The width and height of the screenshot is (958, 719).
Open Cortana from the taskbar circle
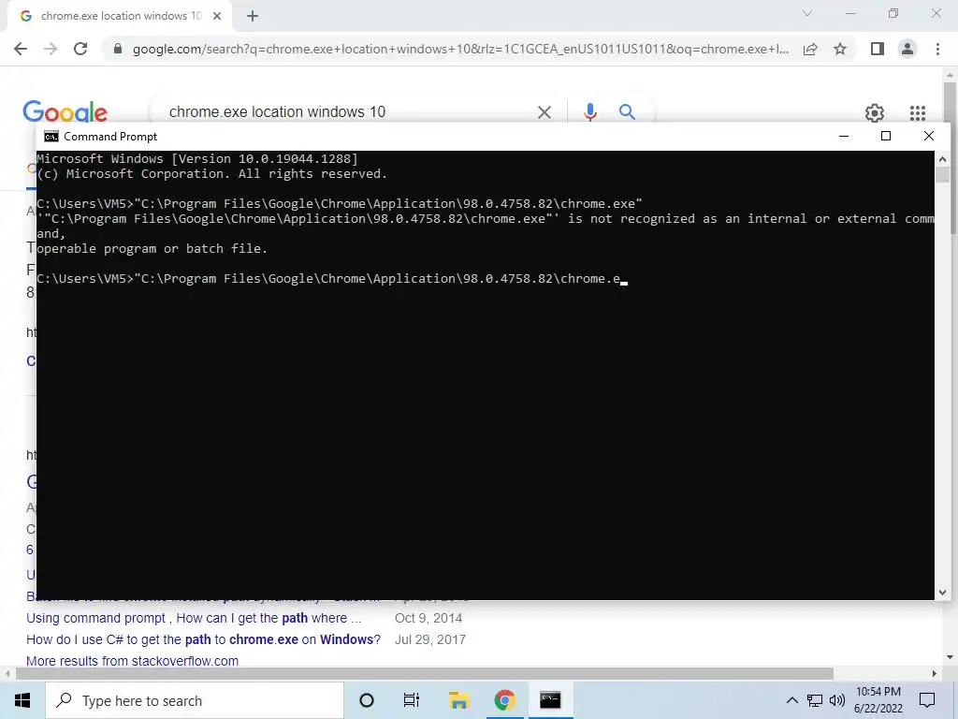click(367, 700)
